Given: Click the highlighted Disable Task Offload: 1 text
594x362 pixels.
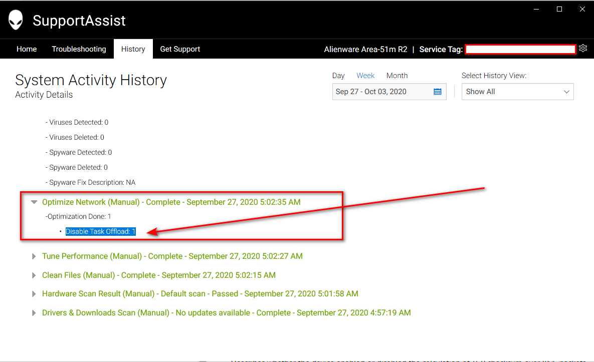Looking at the screenshot, I should point(100,231).
